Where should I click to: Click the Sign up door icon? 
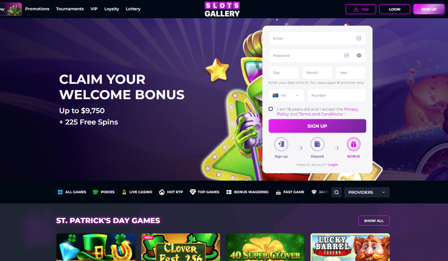point(281,144)
